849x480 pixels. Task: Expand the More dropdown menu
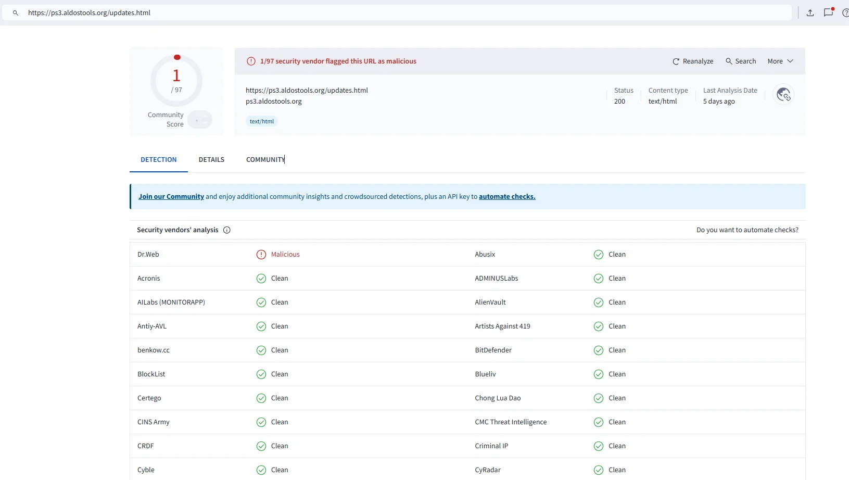(x=780, y=61)
